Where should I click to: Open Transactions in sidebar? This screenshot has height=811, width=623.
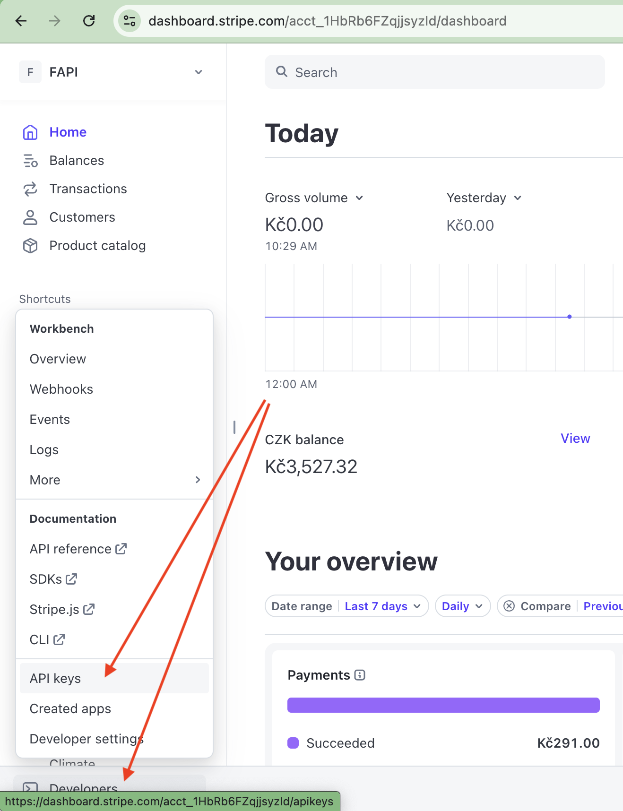(88, 189)
